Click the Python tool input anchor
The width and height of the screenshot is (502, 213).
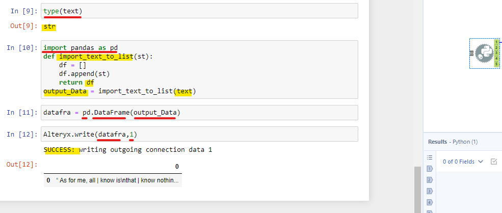tap(471, 53)
